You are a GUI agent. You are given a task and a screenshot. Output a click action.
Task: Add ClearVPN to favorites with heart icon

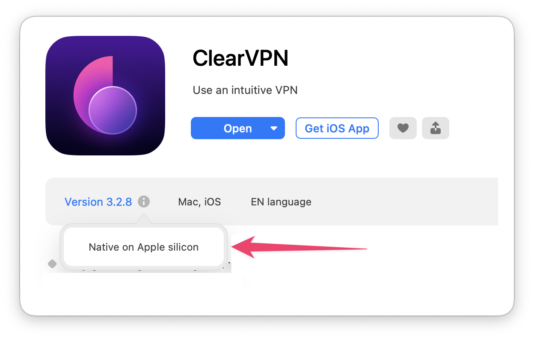tap(403, 128)
